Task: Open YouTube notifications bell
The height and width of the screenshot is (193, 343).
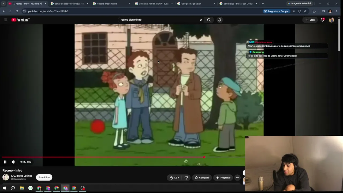Action: tap(322, 20)
